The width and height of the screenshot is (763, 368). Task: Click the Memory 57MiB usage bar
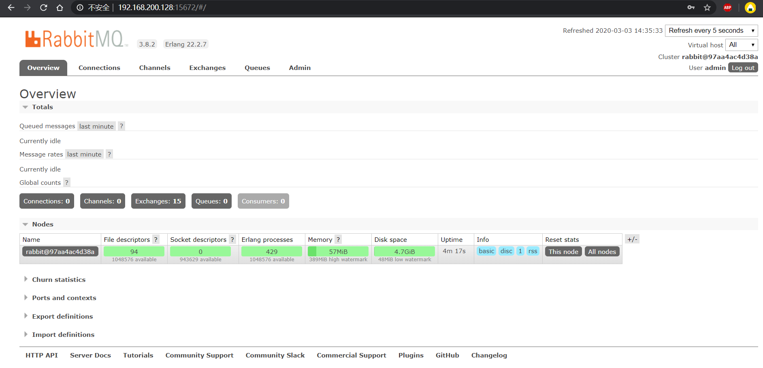coord(338,252)
